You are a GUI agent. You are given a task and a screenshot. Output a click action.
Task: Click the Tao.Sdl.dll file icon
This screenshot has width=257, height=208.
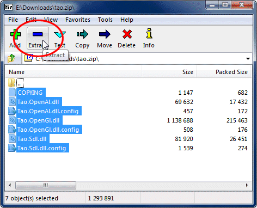point(12,138)
